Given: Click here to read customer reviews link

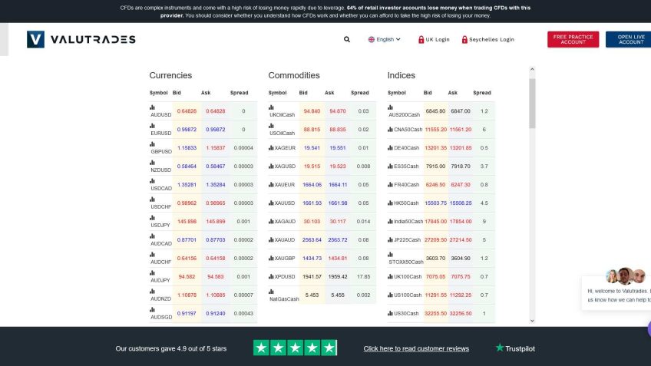Looking at the screenshot, I should [x=416, y=348].
